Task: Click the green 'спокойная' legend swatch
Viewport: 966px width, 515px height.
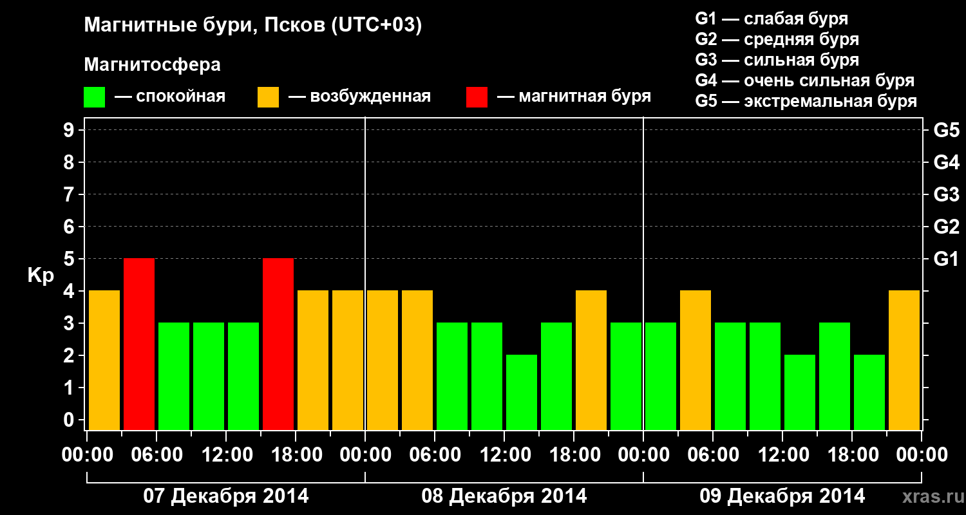Action: tap(95, 97)
